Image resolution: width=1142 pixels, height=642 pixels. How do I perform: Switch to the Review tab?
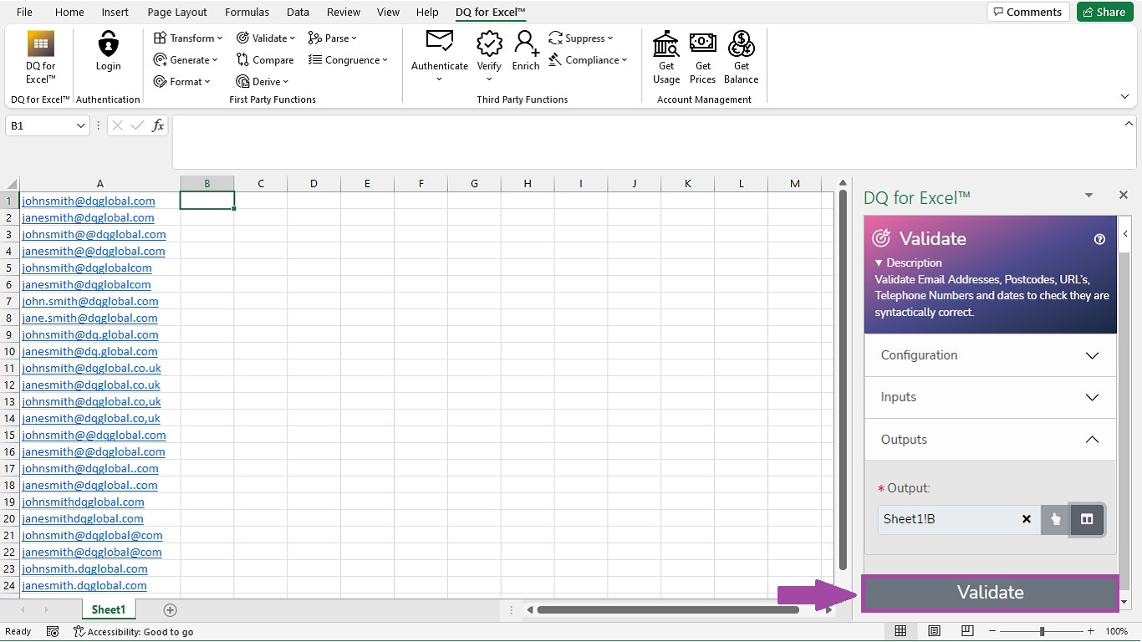point(344,12)
